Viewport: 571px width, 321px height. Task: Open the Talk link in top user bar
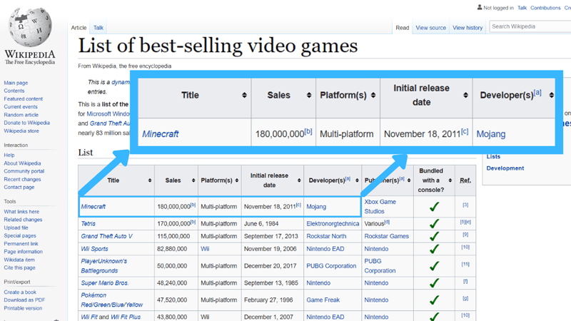tap(522, 8)
